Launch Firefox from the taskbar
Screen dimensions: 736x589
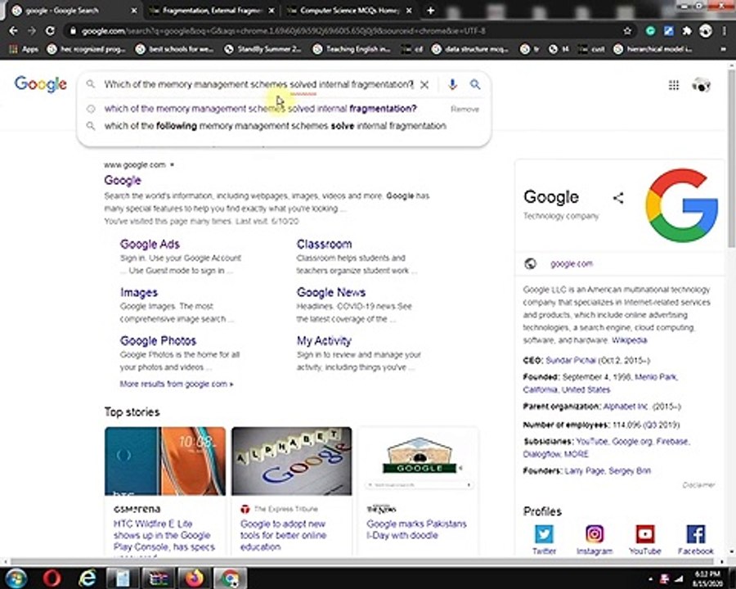point(194,578)
